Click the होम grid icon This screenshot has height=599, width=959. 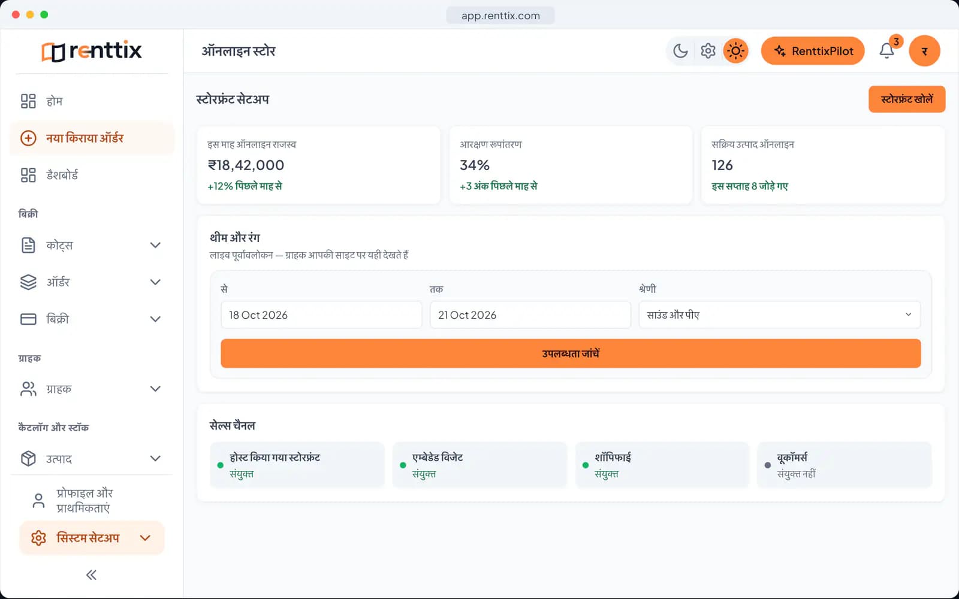[x=28, y=101]
